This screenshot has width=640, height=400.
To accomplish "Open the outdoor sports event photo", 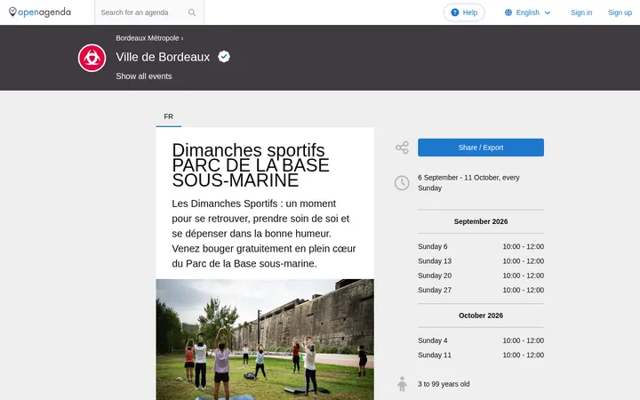I will click(x=265, y=340).
